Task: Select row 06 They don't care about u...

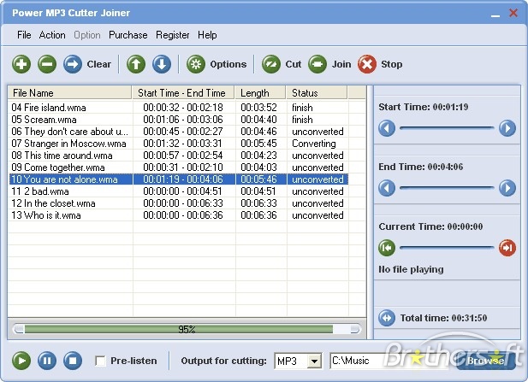Action: (x=179, y=132)
